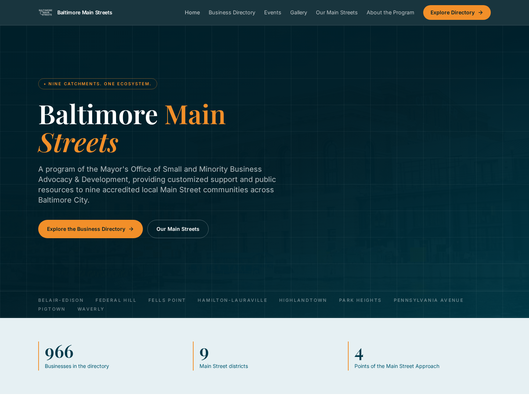The image size is (529, 397).
Task: Open Our Main Streets nav link
Action: (x=337, y=12)
